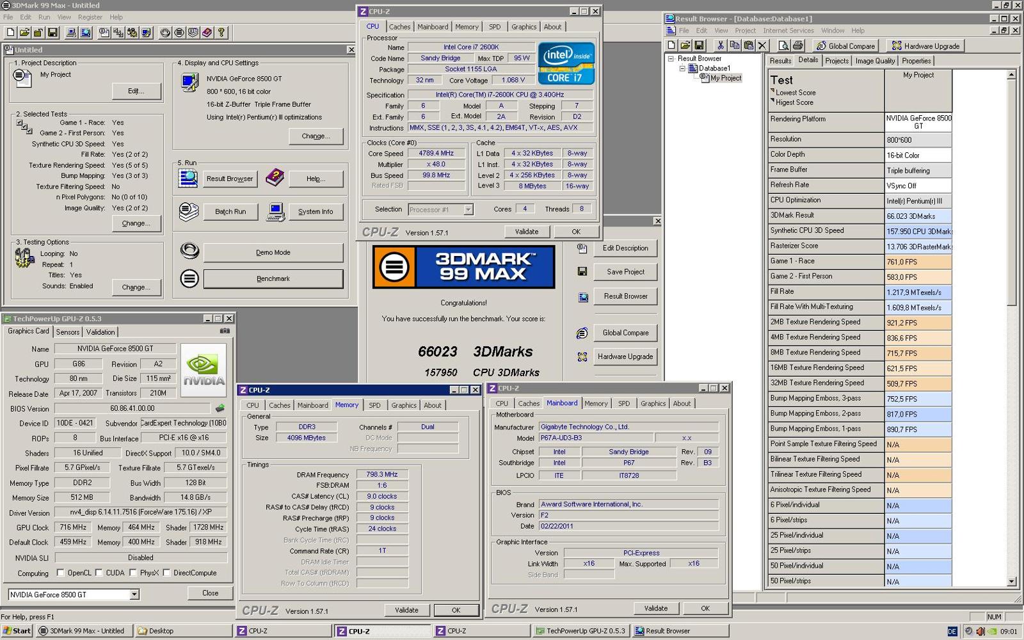The image size is (1024, 640).
Task: Switch to the Results tab in Result Browser
Action: pos(780,61)
